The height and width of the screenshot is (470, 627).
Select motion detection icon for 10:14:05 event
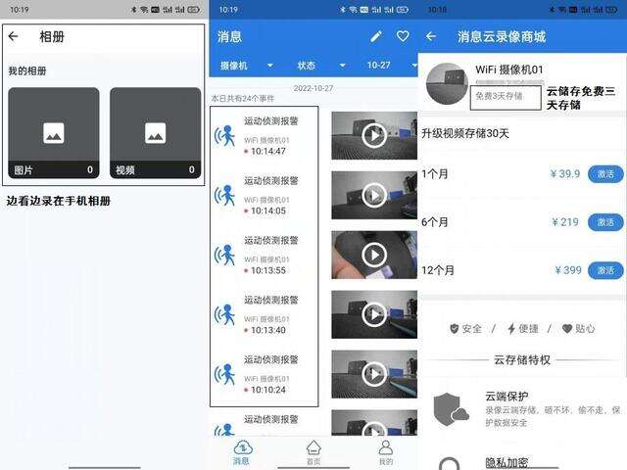click(224, 196)
